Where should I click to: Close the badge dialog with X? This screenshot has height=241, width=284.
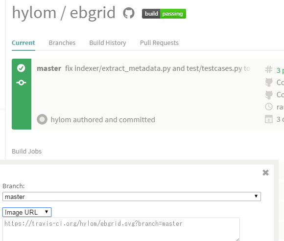pos(265,173)
